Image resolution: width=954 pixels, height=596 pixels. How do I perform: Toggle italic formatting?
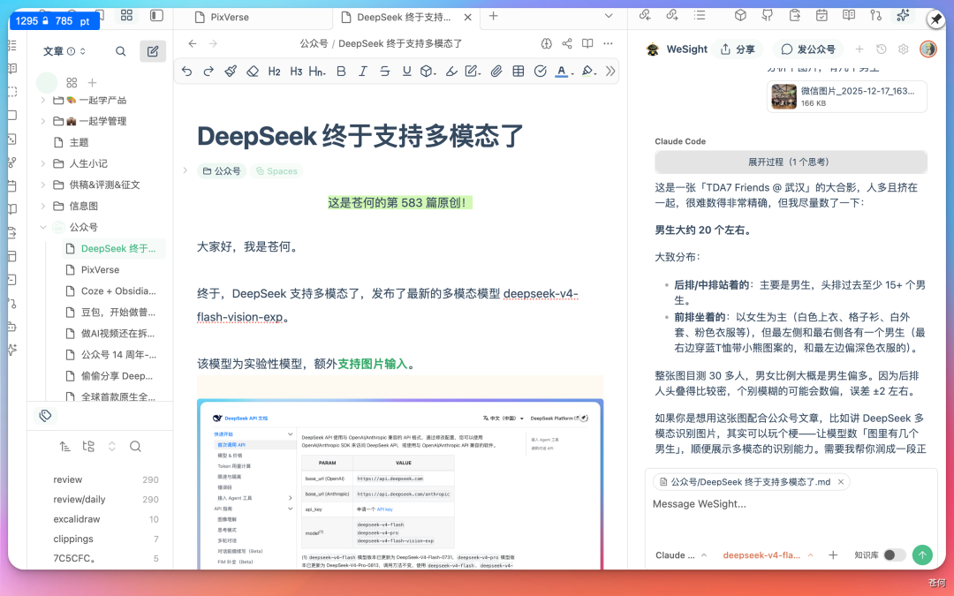(363, 72)
